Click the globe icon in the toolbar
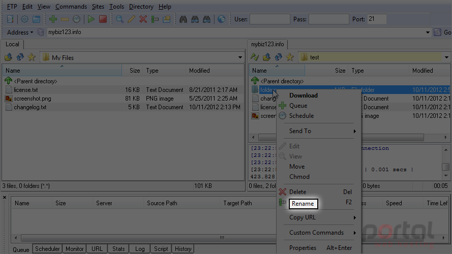Image resolution: width=452 pixels, height=254 pixels. coord(221,19)
